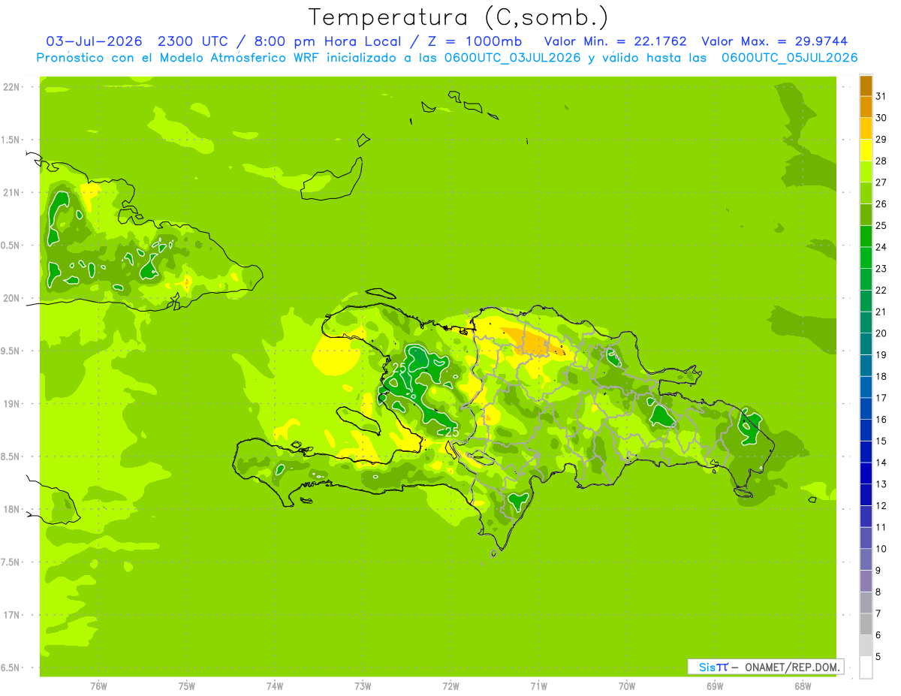901x696 pixels.
Task: Click the "18N" latitude label
Action: 11,509
